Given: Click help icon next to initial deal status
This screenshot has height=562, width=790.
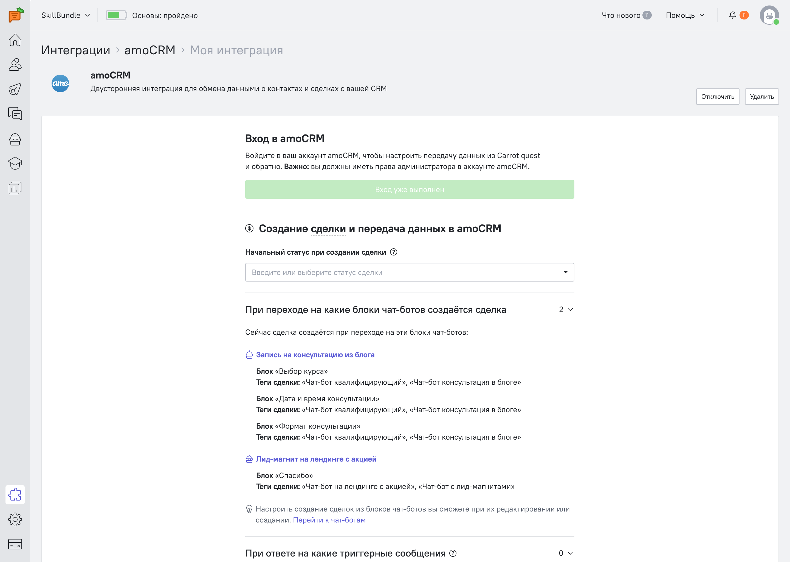Looking at the screenshot, I should tap(394, 252).
